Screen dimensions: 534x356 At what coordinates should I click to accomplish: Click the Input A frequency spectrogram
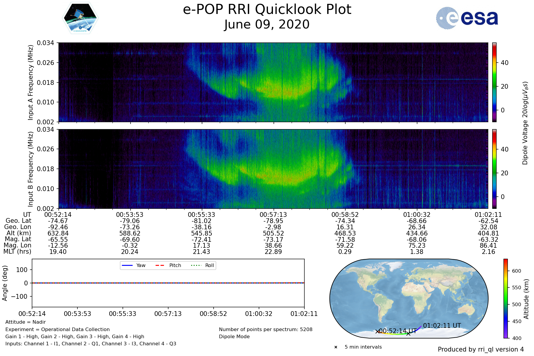tap(273, 82)
